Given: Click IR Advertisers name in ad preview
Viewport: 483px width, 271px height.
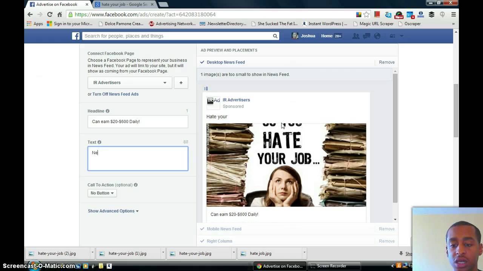Looking at the screenshot, I should (x=236, y=100).
